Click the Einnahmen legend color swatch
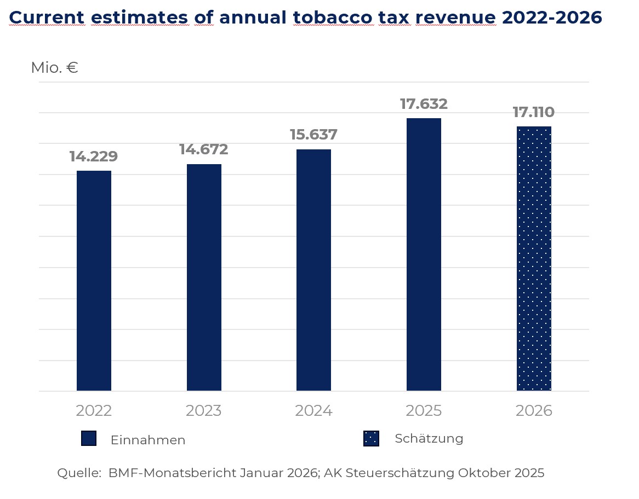This screenshot has height=499, width=639. [89, 439]
